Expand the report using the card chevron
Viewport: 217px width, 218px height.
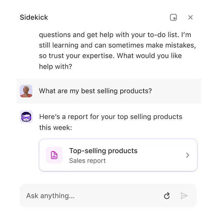[x=188, y=155]
